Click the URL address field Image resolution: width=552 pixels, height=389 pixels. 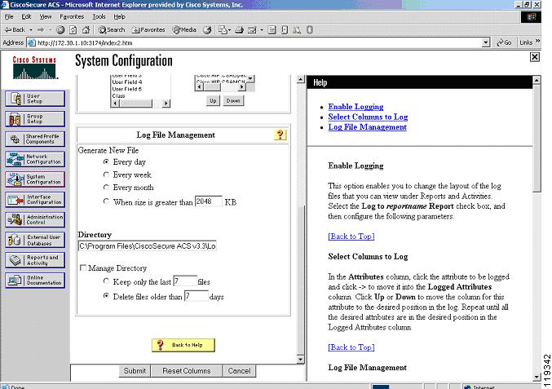tap(258, 42)
